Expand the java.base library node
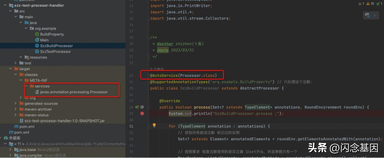The height and width of the screenshot is (158, 384). pos(10,150)
